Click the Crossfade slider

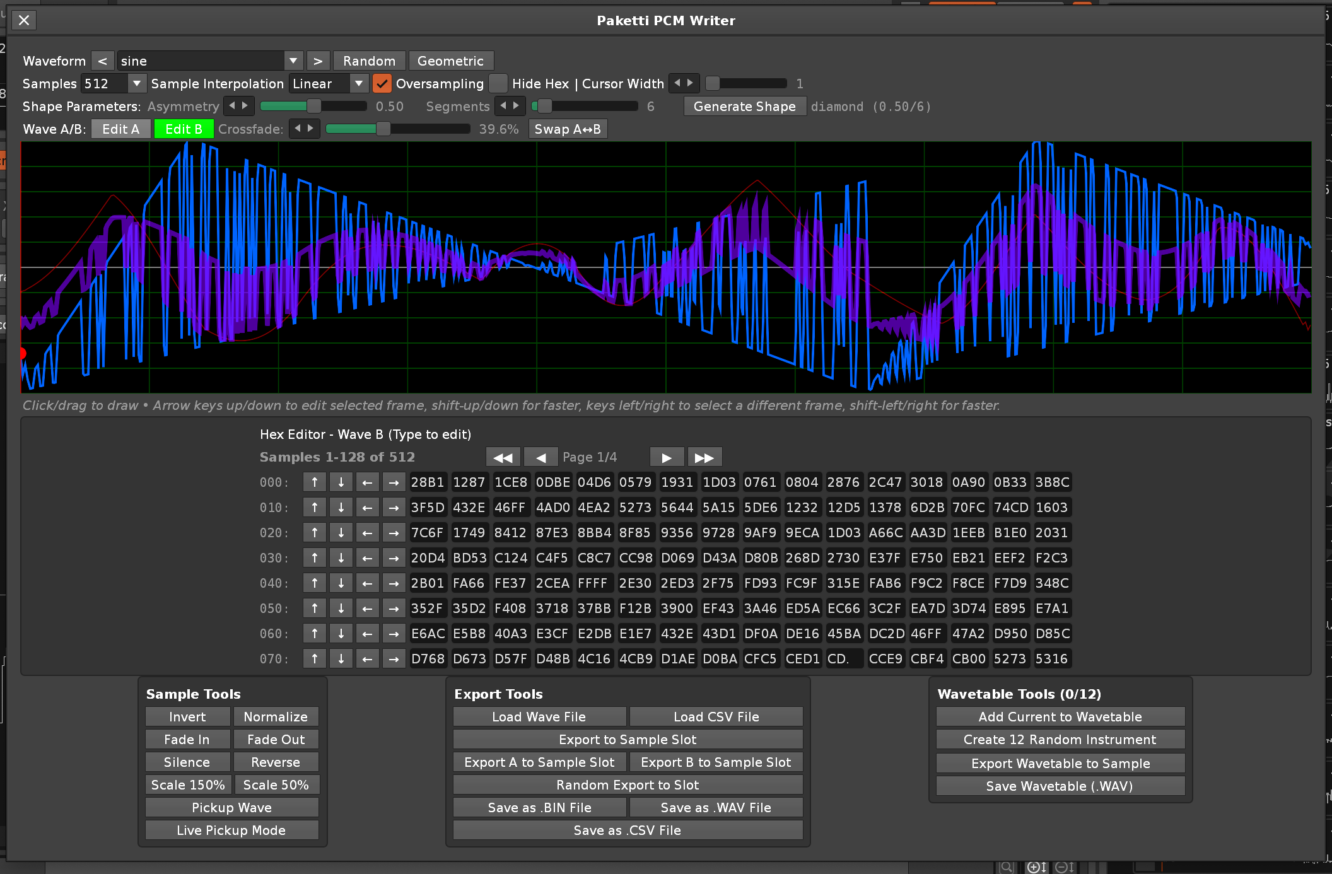click(397, 129)
